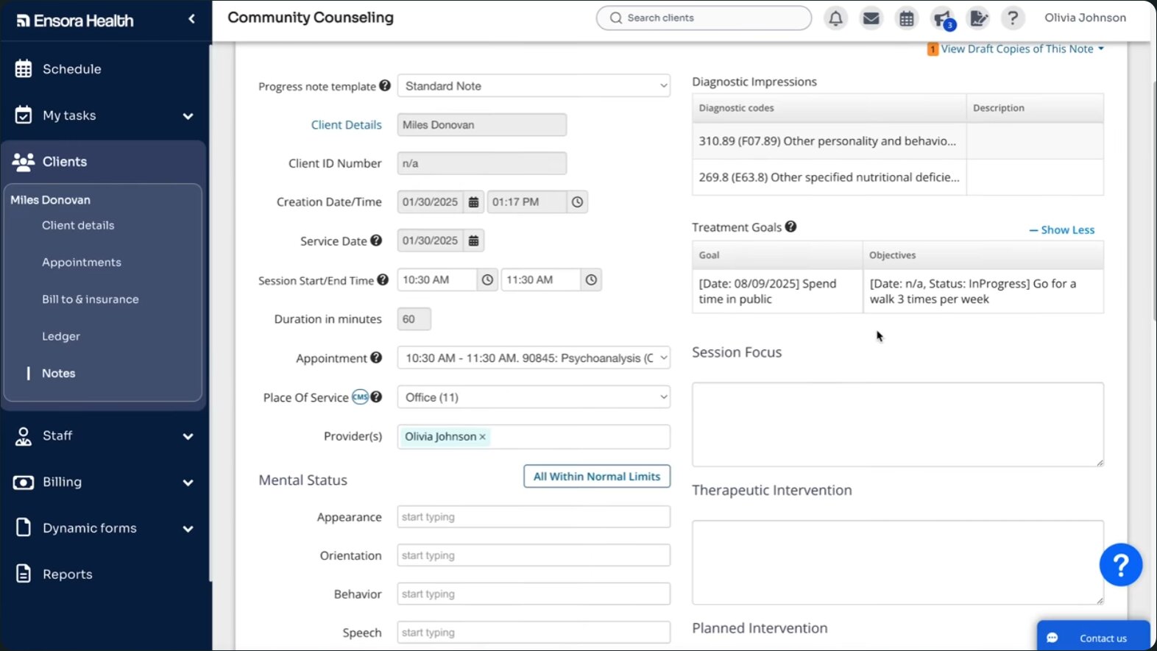
Task: Go to Reports in the sidebar
Action: 67,574
